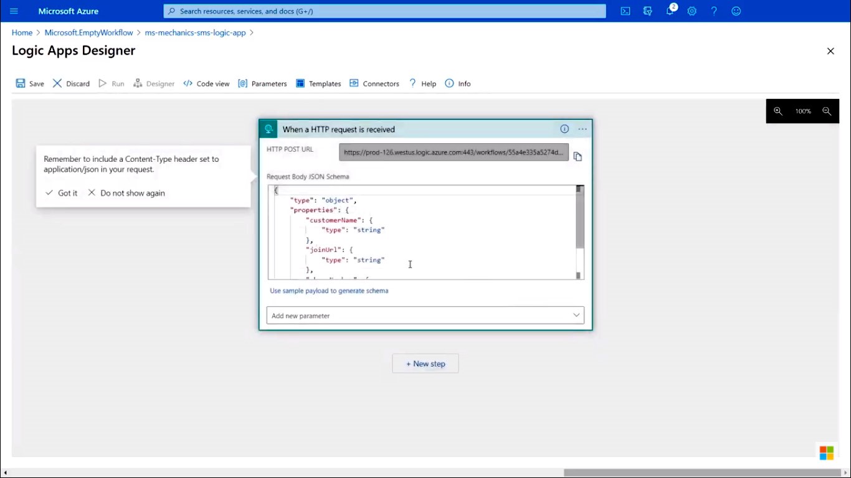Click the right arrow of horizontal scrollbar
This screenshot has height=478, width=851.
(846, 473)
